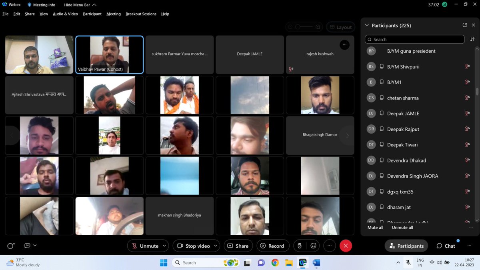Image resolution: width=480 pixels, height=270 pixels.
Task: Click mobile device icon beside BJYM1
Action: 382,82
